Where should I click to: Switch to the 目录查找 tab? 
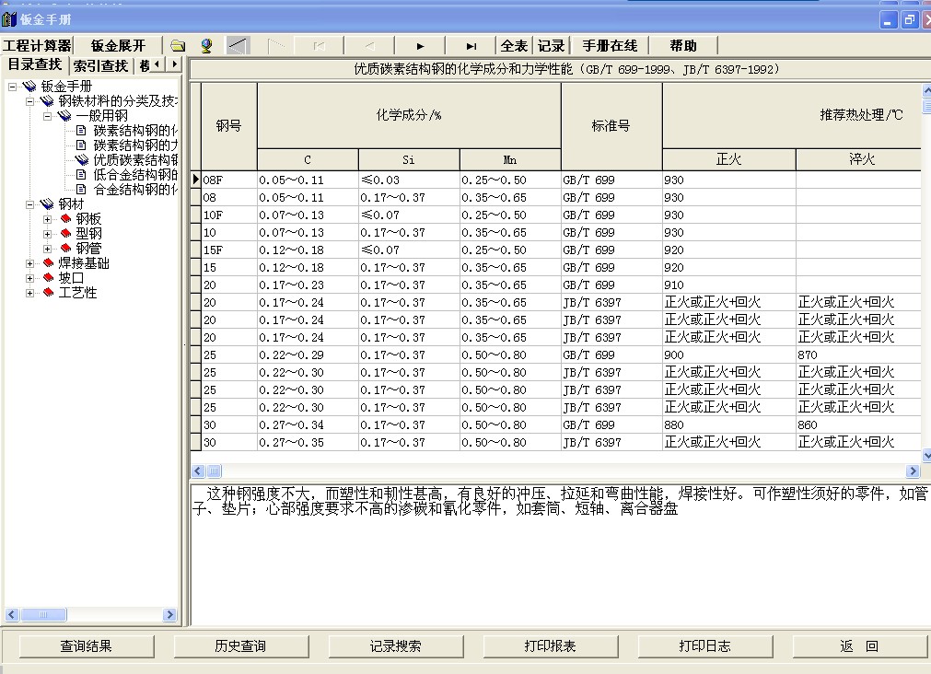point(35,64)
